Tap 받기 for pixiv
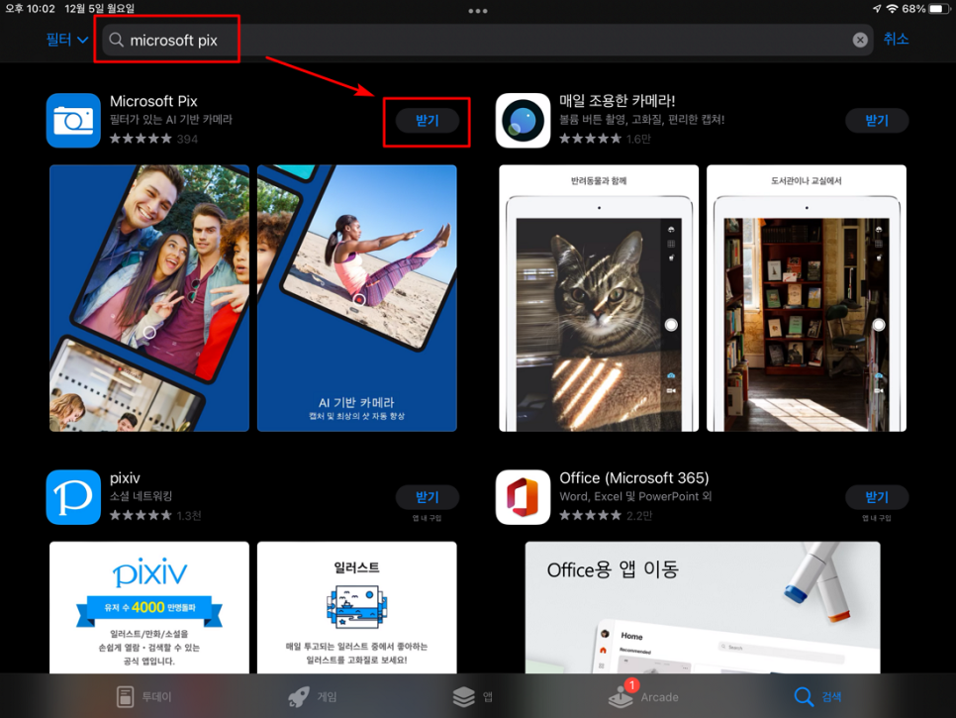956x718 pixels. pos(427,497)
